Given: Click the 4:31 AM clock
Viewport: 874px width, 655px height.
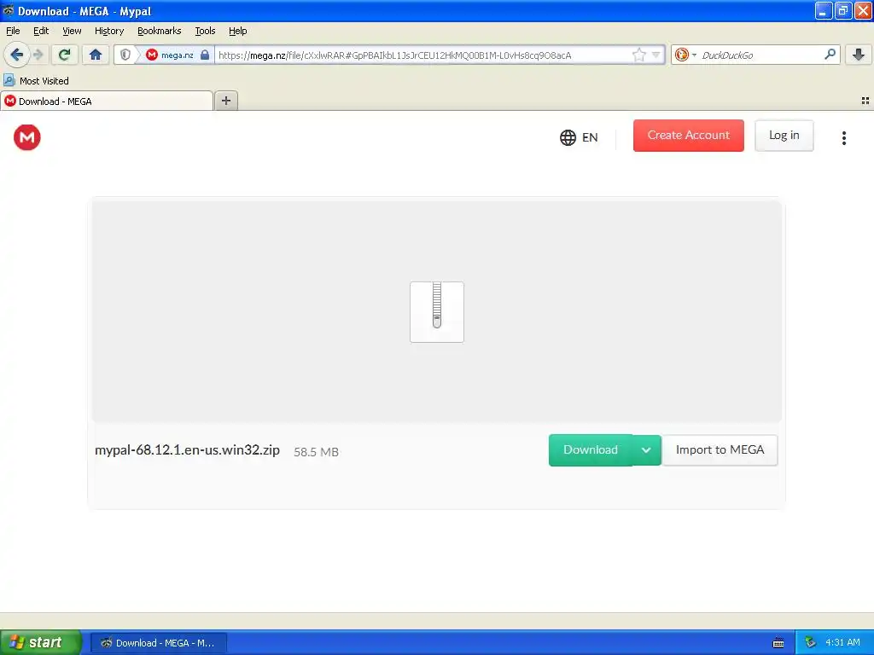Looking at the screenshot, I should [x=842, y=642].
